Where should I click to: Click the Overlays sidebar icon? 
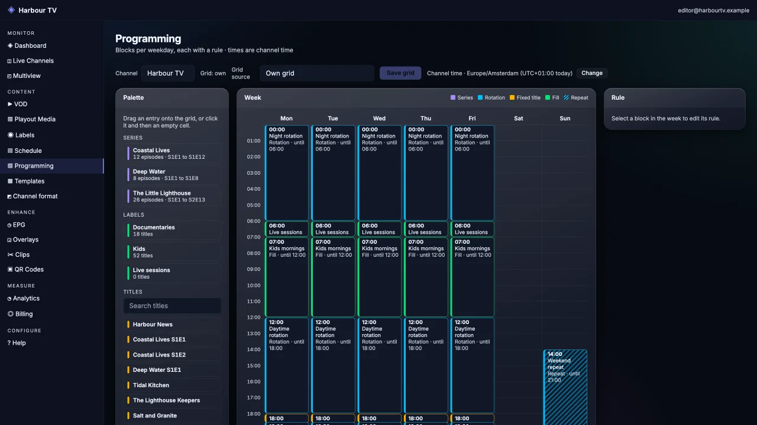pos(9,240)
